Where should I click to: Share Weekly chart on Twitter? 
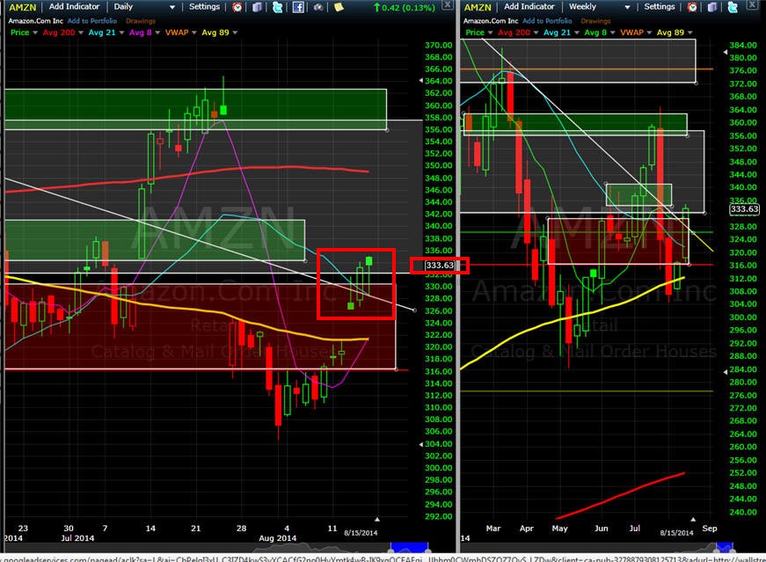[x=733, y=7]
